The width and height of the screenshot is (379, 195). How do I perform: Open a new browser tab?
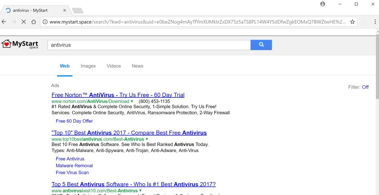click(77, 11)
